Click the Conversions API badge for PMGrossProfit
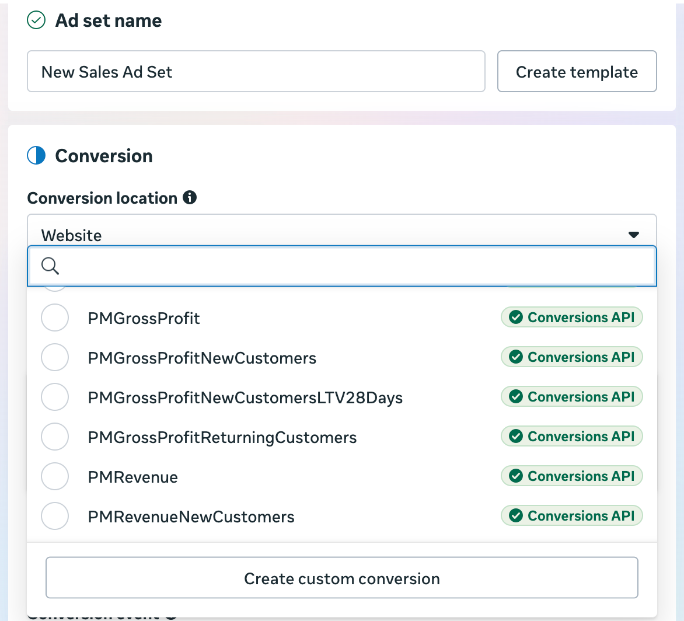Image resolution: width=684 pixels, height=621 pixels. coord(571,317)
